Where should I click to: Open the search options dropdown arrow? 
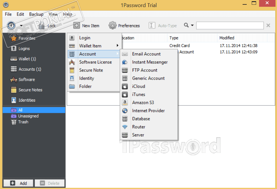(192, 25)
